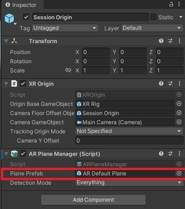Viewport: 185px width, 209px height.
Task: Click the Camera Y Offset input field
Action: tap(129, 140)
